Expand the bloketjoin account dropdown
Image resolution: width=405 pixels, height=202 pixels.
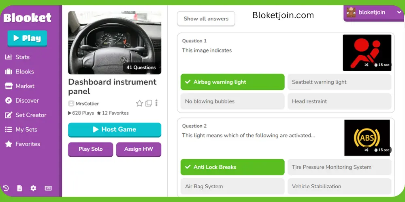tap(373, 13)
